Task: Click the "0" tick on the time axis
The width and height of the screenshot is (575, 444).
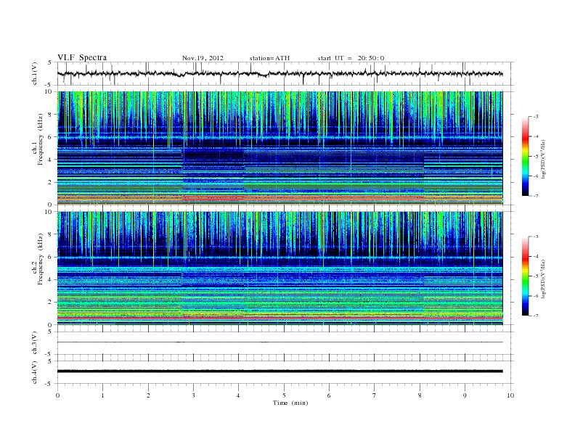Action: click(x=57, y=395)
